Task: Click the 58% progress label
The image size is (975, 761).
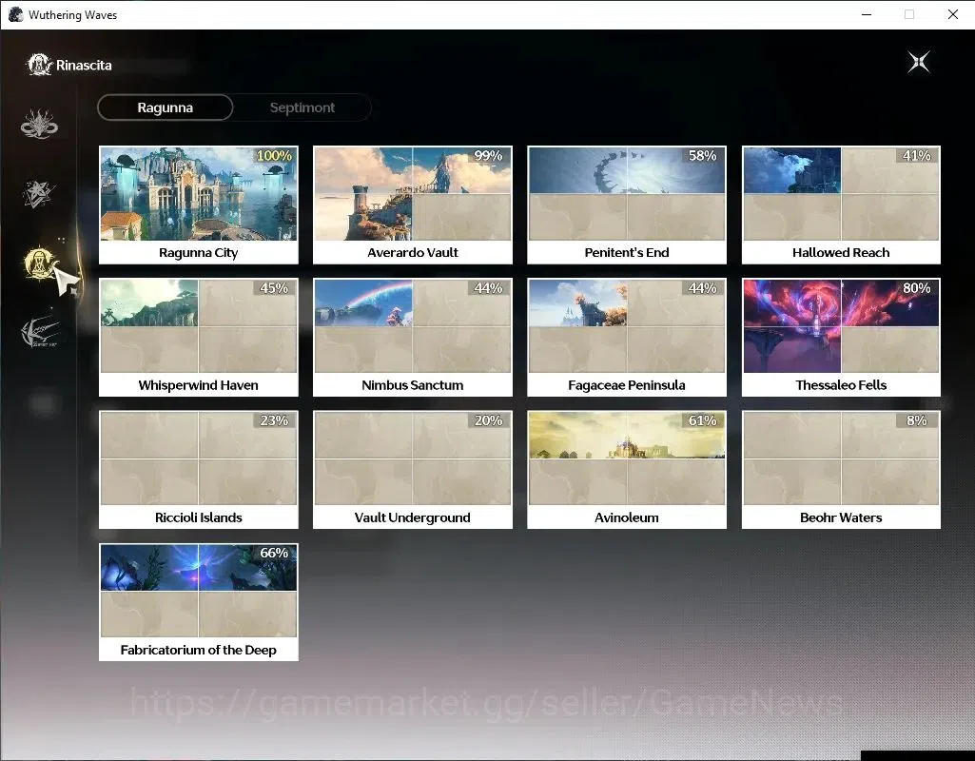Action: (x=703, y=155)
